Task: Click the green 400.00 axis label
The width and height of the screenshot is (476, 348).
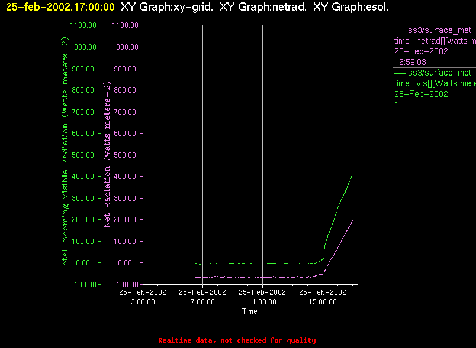Action: click(83, 176)
